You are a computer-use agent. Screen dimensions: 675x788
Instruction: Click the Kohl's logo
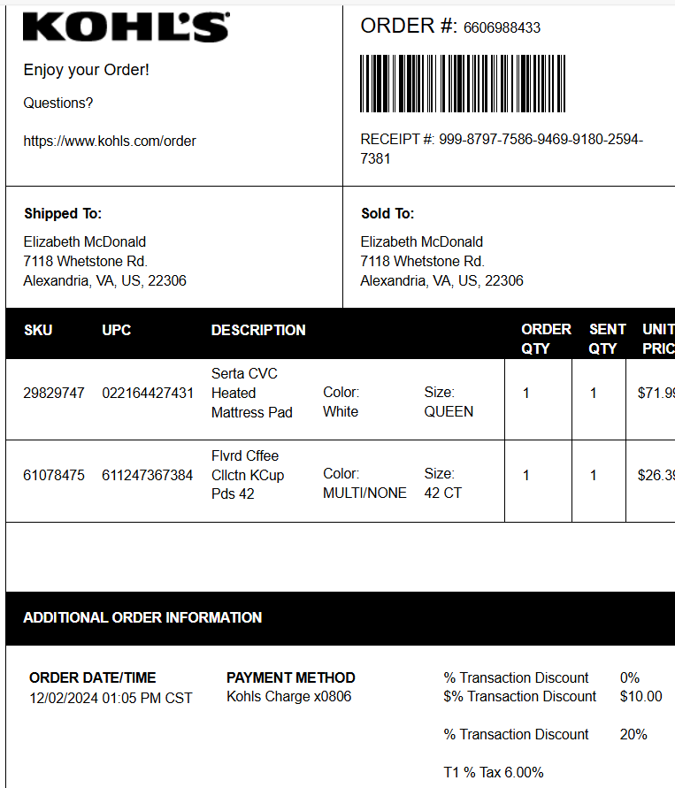coord(127,27)
